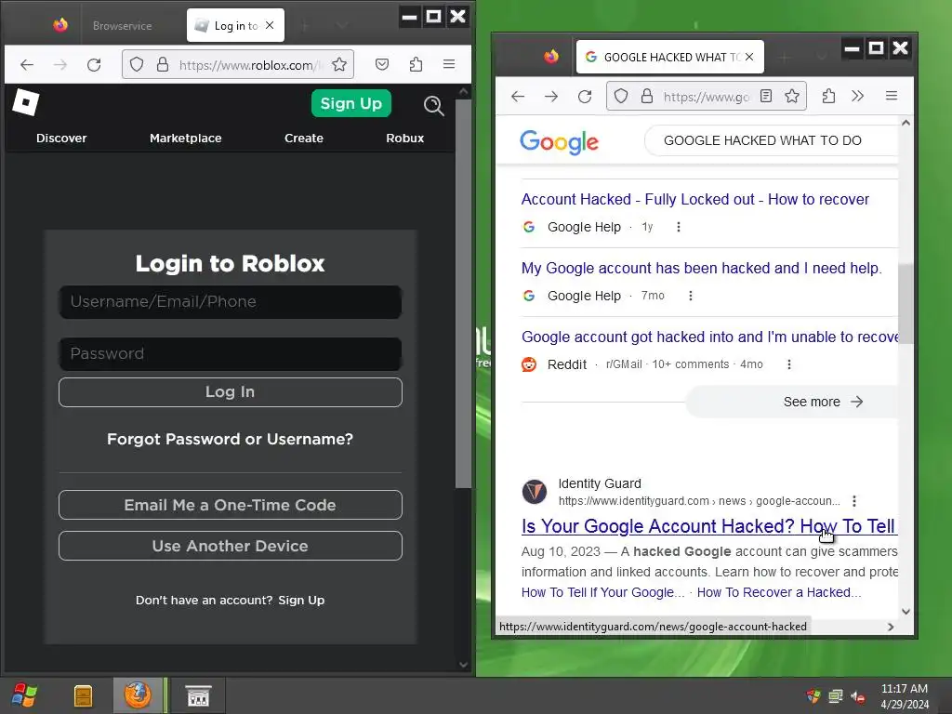
Task: Click Forgot Password or Username link
Action: point(231,439)
